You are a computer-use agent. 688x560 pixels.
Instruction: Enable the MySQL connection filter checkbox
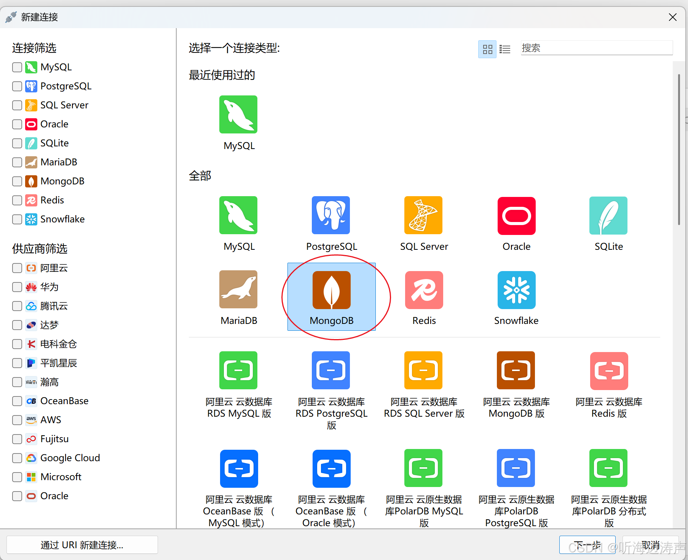17,67
